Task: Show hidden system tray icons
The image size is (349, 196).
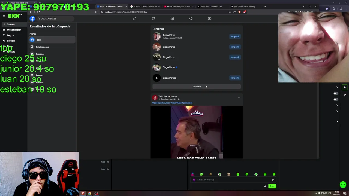Action: pyautogui.click(x=316, y=193)
